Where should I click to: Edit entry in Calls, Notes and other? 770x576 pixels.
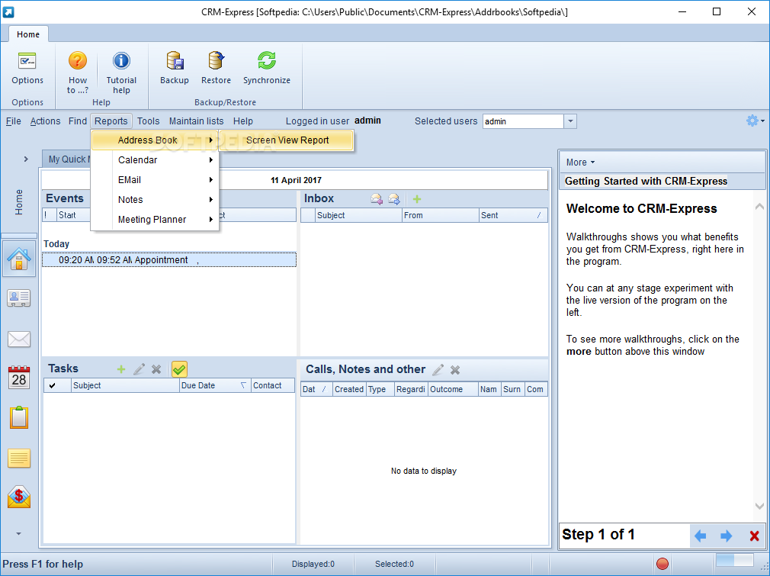(438, 369)
